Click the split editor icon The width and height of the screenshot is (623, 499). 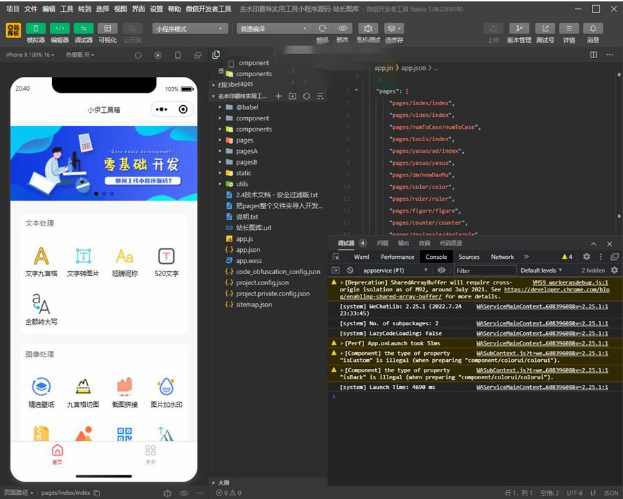(593, 55)
